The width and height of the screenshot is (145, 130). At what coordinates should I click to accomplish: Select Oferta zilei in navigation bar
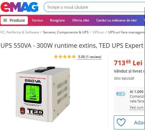(x=81, y=20)
